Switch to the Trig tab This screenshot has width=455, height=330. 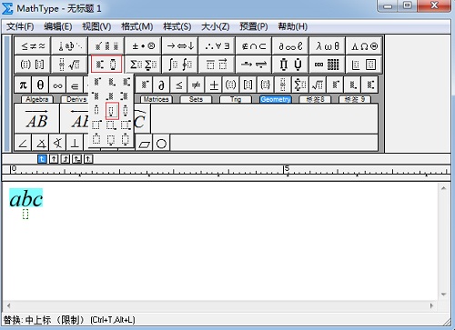tap(236, 99)
